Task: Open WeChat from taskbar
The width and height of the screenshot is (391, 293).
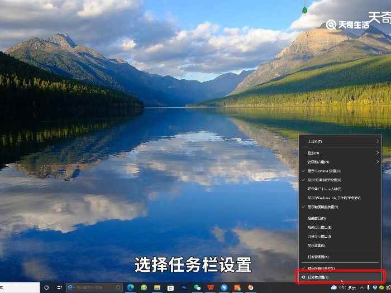Action: (x=197, y=288)
